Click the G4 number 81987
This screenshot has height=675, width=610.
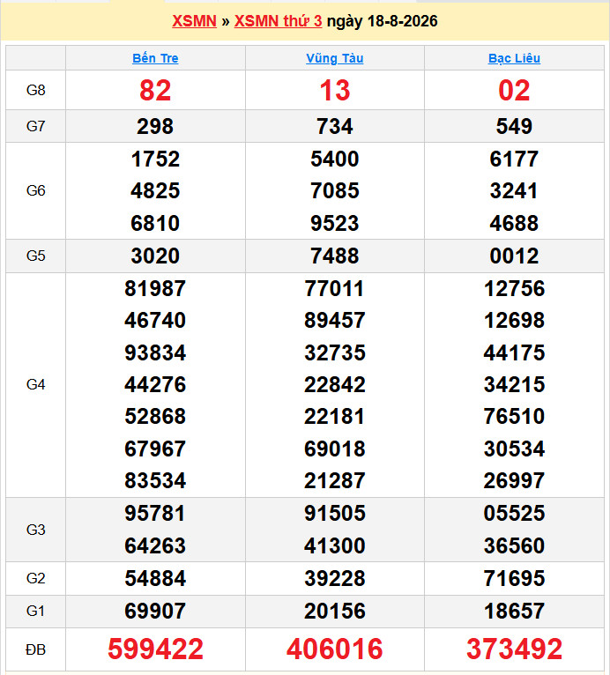click(x=155, y=288)
